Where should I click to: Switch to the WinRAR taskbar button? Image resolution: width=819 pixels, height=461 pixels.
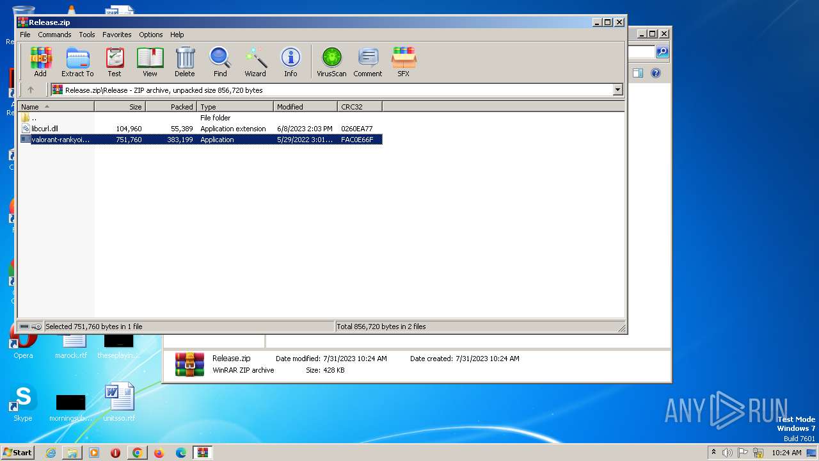(202, 453)
